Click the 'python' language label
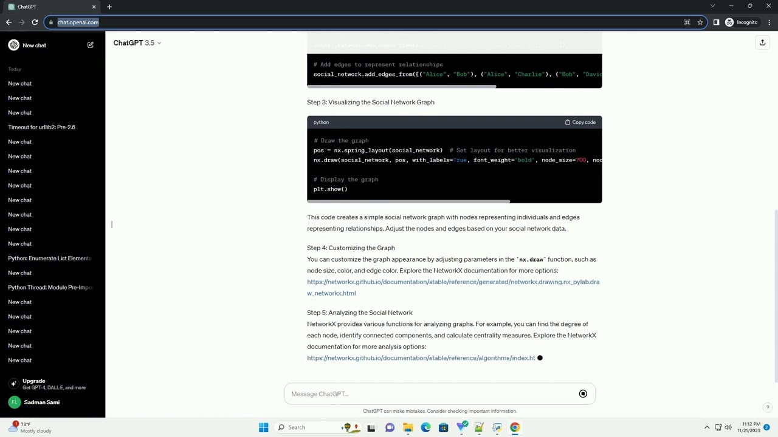The image size is (778, 437). pyautogui.click(x=321, y=122)
